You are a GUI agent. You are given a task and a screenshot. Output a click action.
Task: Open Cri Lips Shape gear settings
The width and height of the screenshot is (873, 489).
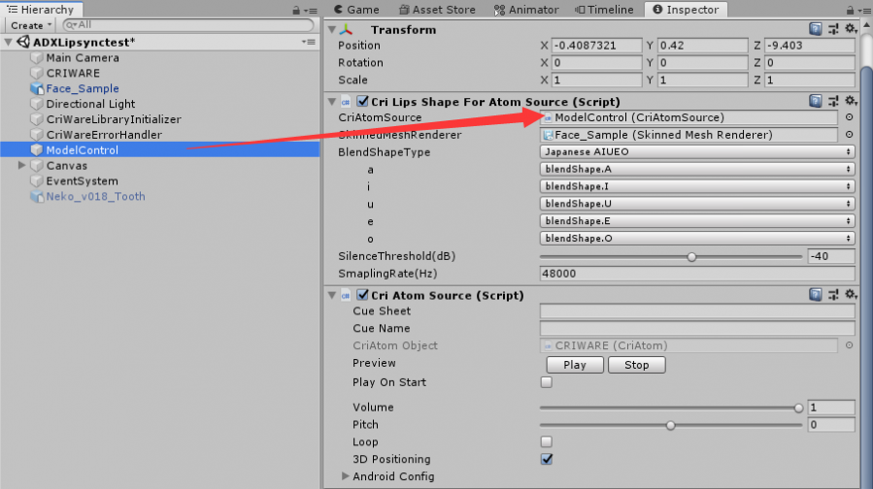point(850,100)
